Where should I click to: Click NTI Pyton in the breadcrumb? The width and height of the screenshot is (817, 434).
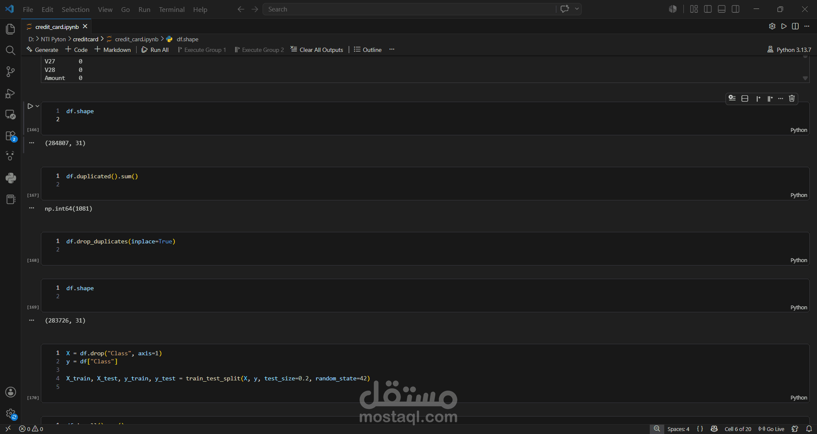tap(53, 39)
